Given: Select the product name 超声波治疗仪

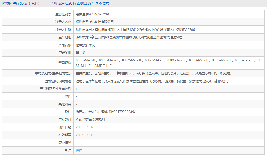Looking at the screenshot, I should tap(85, 45).
